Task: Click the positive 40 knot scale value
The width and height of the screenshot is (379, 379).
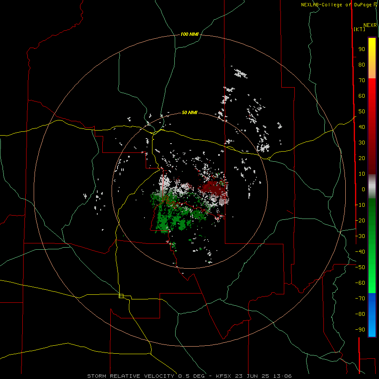Action: 362,127
